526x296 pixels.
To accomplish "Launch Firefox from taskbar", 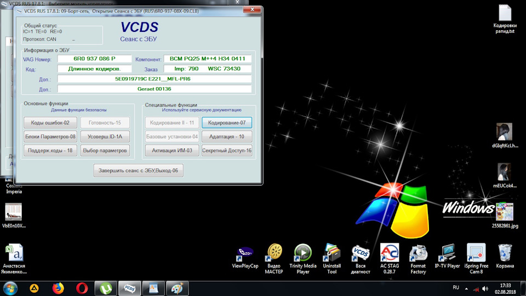I will tap(58, 288).
